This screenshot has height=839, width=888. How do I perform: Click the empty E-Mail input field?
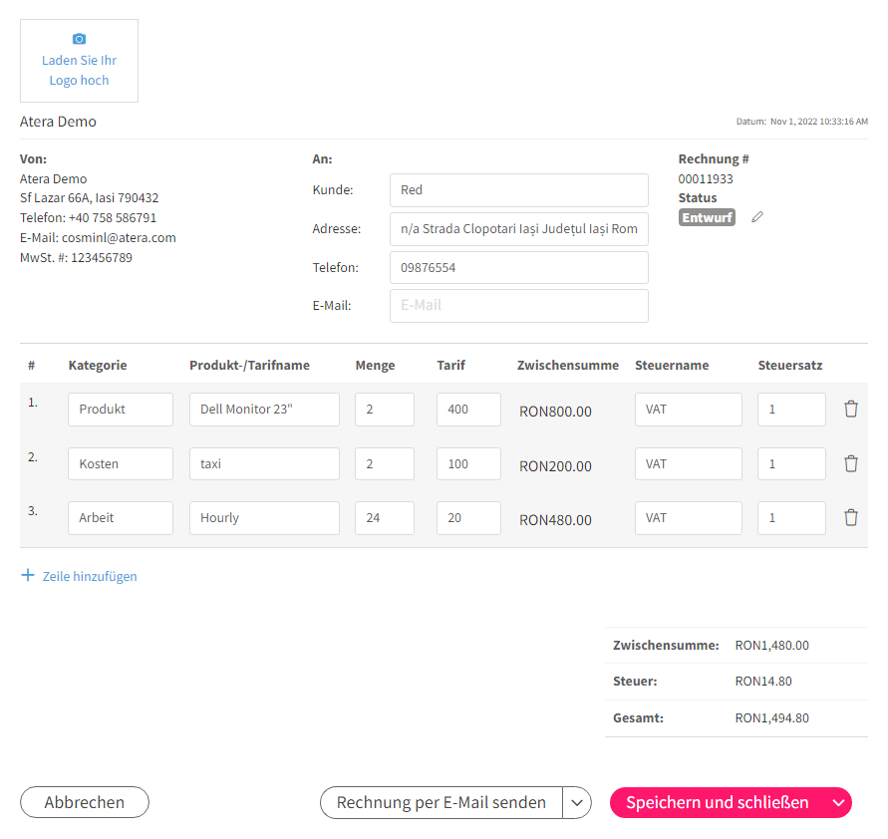[519, 306]
